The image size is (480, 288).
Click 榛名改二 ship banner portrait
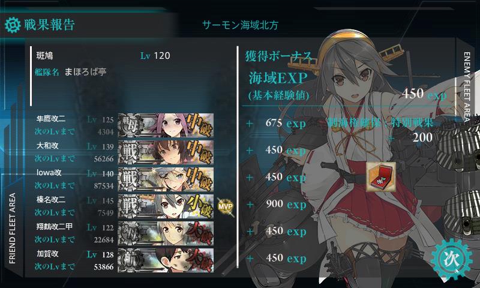(166, 206)
